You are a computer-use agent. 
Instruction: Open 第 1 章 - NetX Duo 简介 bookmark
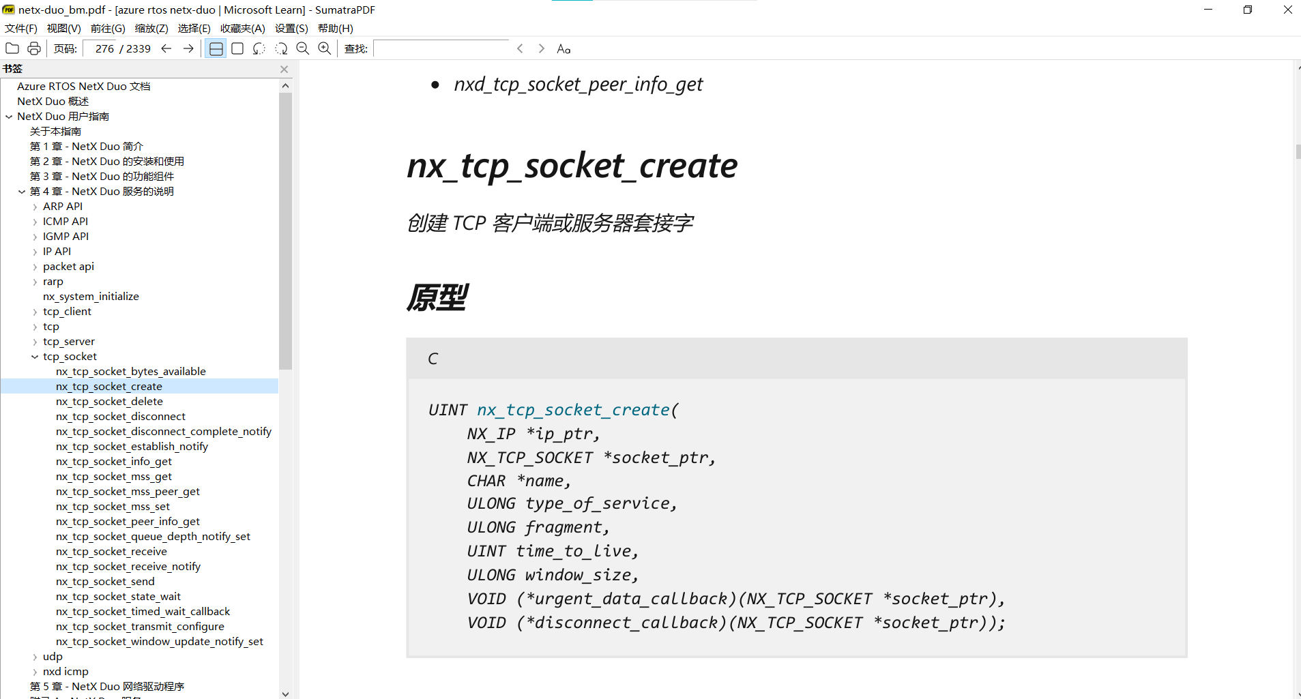pyautogui.click(x=87, y=147)
